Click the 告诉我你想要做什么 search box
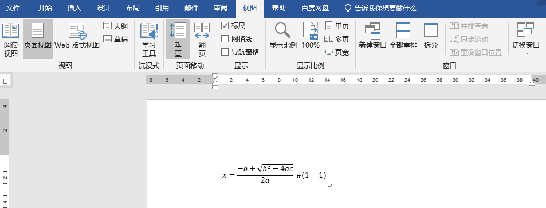The height and width of the screenshot is (208, 546). [x=380, y=9]
